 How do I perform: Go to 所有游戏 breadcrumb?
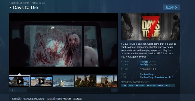(x=13, y=2)
